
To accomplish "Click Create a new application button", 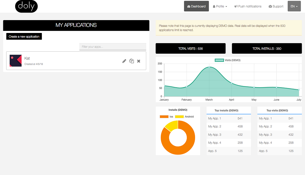I will click(x=24, y=36).
